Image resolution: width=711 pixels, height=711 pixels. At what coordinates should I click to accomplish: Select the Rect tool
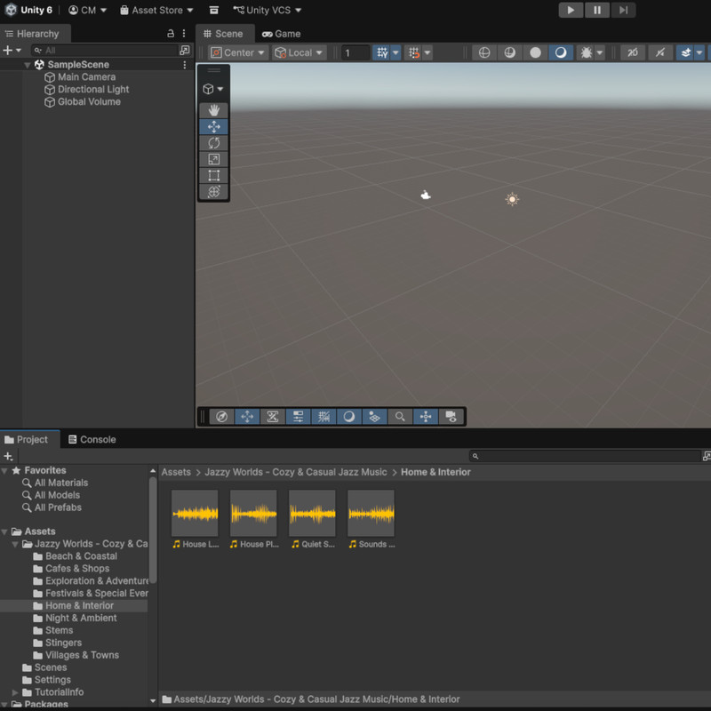[213, 175]
